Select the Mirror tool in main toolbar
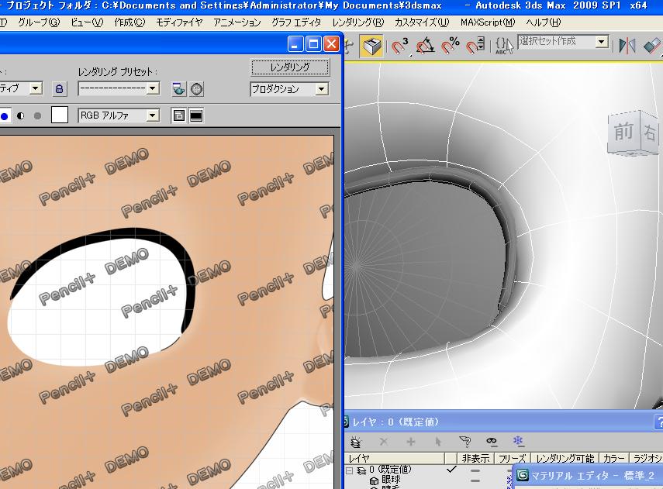663x489 pixels. [627, 45]
